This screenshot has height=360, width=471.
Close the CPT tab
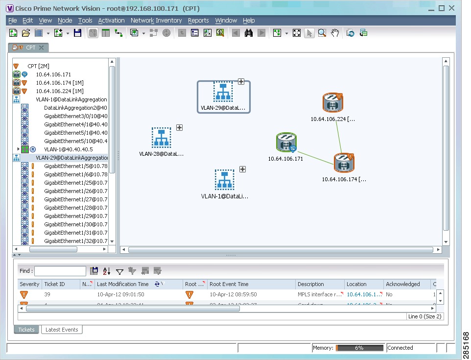pyautogui.click(x=42, y=48)
